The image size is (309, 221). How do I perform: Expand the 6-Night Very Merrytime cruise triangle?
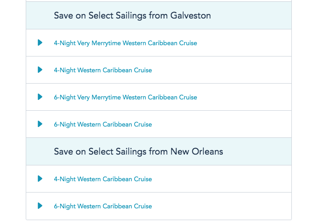(x=40, y=97)
